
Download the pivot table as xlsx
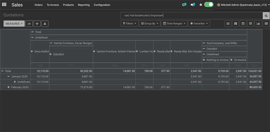(x=45, y=24)
